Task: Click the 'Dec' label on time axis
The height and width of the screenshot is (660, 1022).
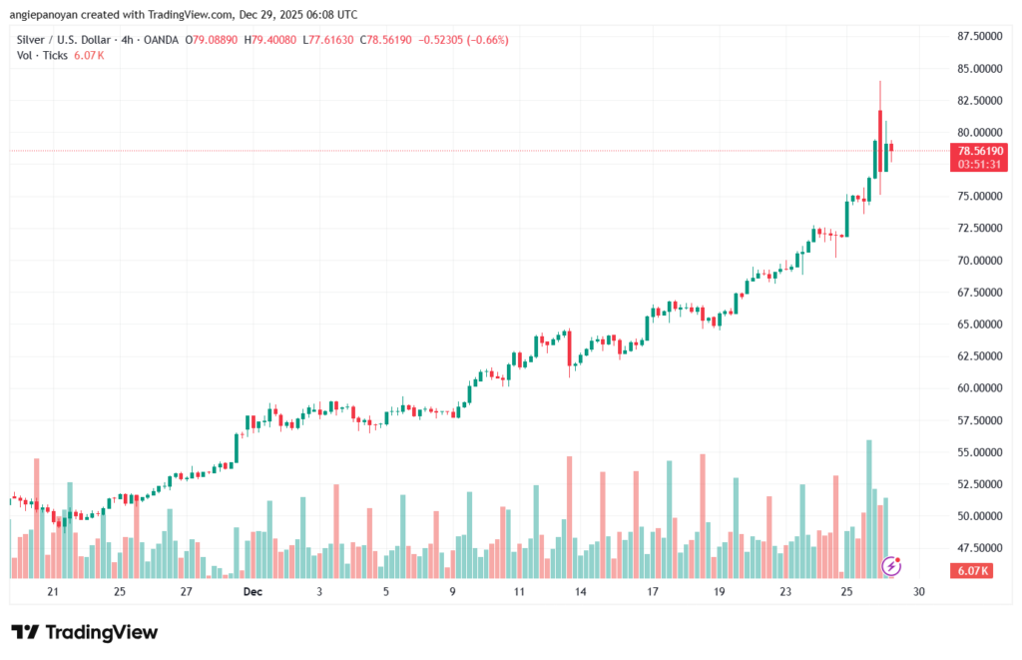Action: pyautogui.click(x=253, y=591)
